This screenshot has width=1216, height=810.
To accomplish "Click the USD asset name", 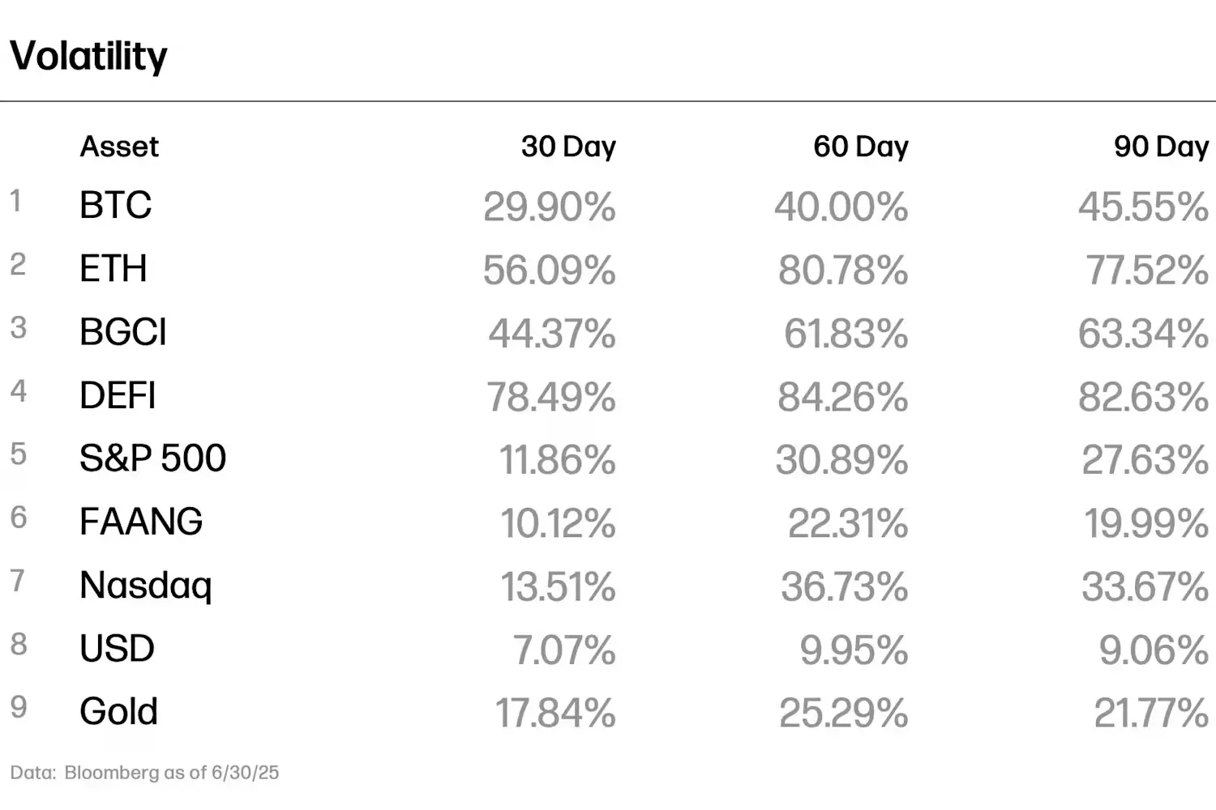I will [117, 649].
